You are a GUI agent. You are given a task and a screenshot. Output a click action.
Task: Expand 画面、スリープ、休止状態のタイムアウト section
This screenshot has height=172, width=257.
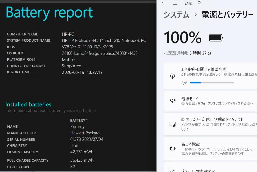pyautogui.click(x=211, y=124)
